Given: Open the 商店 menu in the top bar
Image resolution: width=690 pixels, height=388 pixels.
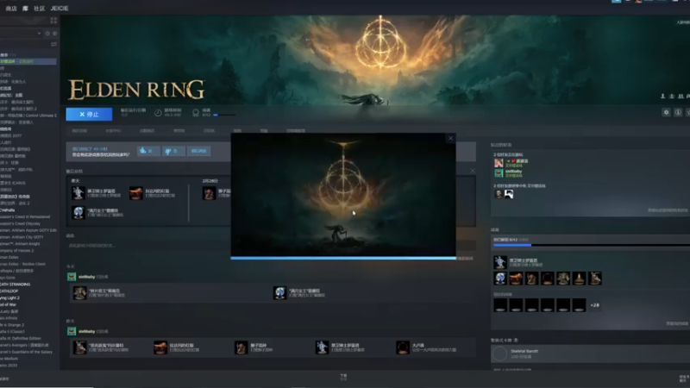Looking at the screenshot, I should [x=11, y=9].
